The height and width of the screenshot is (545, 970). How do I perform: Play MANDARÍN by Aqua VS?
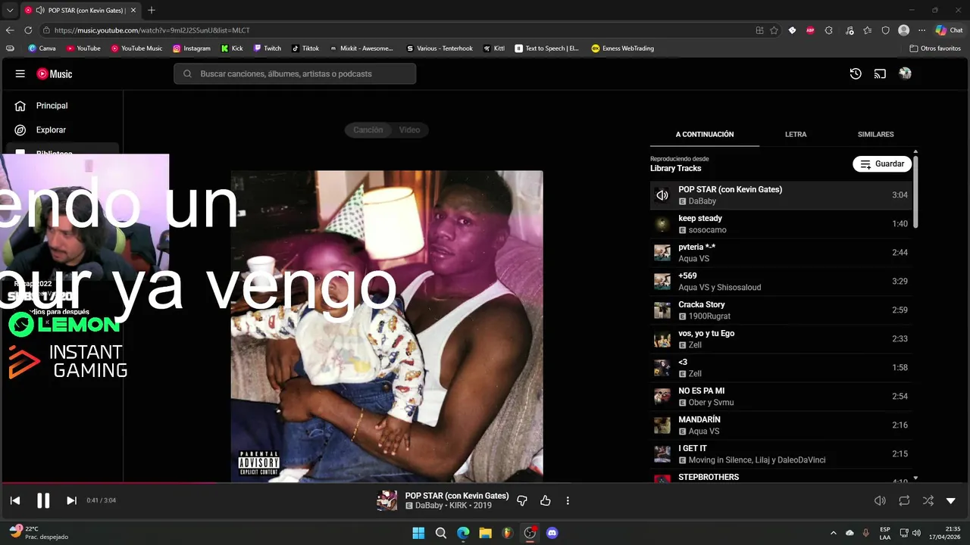point(781,425)
